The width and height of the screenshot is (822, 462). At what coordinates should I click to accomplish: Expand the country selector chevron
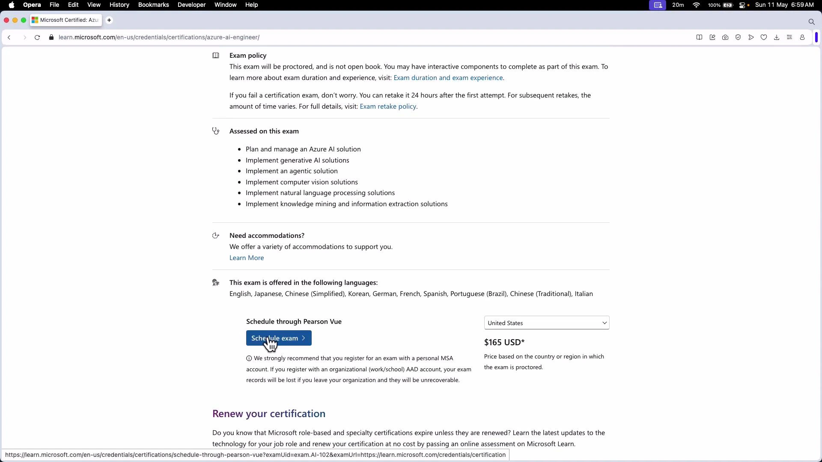point(604,323)
